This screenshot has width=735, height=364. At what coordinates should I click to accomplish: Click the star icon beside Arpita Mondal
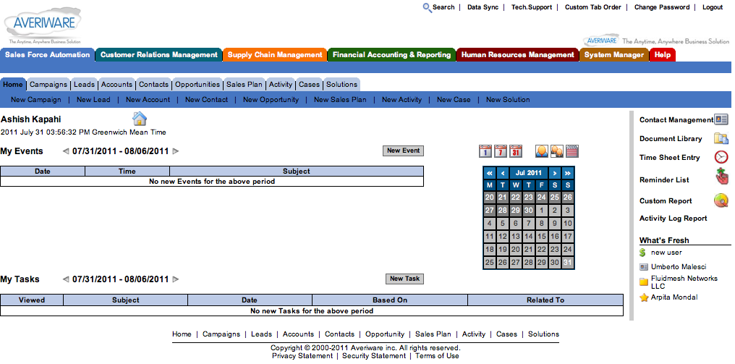coord(644,297)
